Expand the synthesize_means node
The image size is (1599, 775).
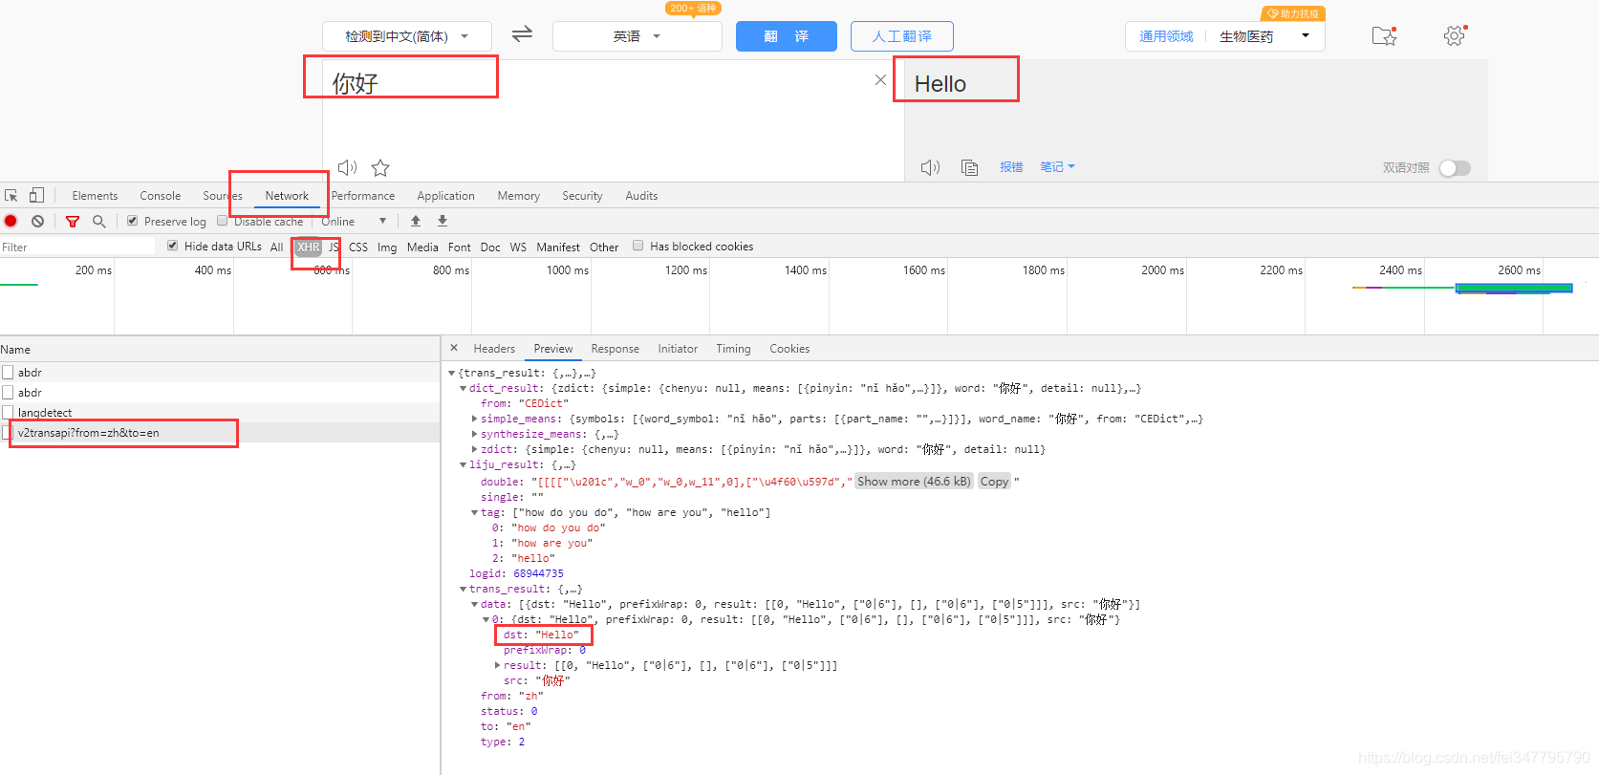click(x=475, y=434)
